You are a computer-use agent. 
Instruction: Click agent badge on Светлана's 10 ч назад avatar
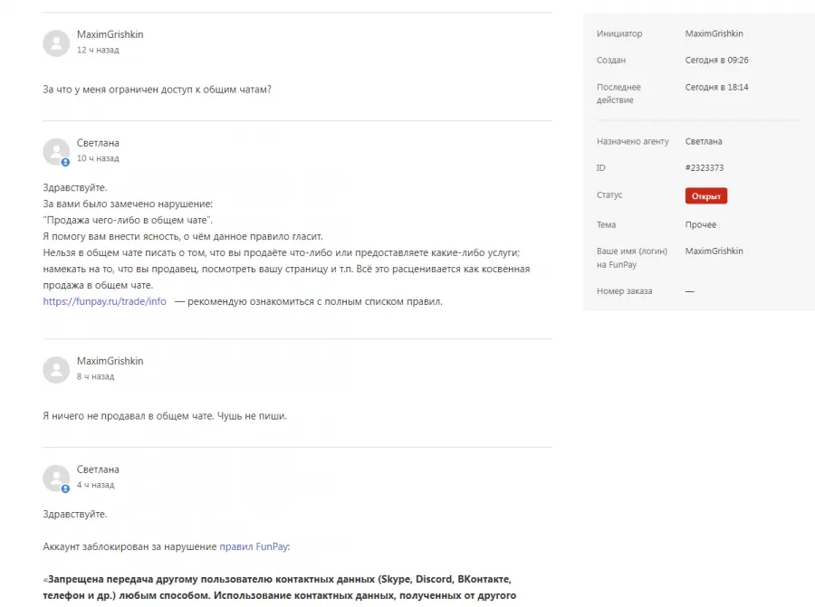point(65,162)
